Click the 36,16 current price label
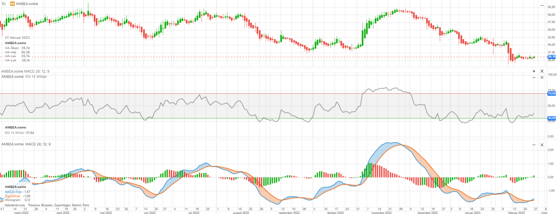The image size is (558, 214). 551,57
